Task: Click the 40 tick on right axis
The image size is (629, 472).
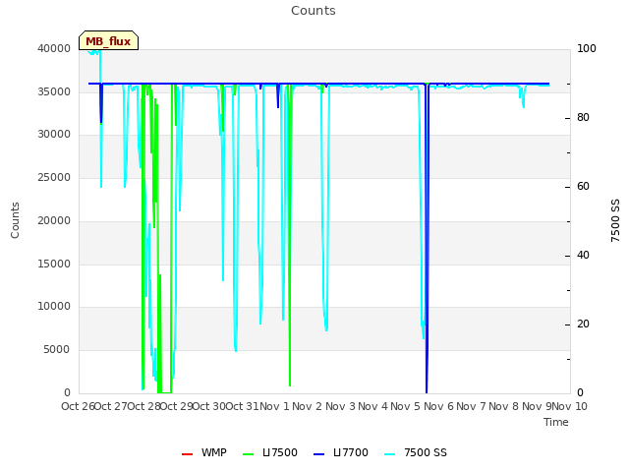Action: pos(583,256)
